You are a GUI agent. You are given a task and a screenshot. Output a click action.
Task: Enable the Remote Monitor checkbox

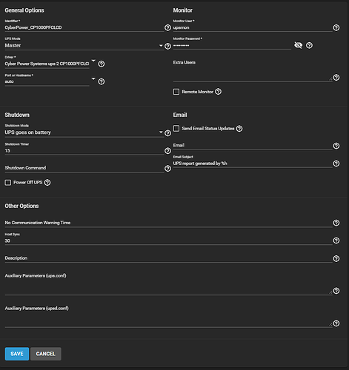pos(176,92)
